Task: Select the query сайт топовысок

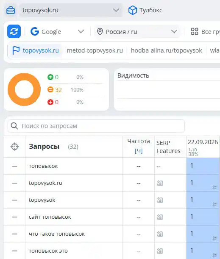Action: click(x=50, y=217)
